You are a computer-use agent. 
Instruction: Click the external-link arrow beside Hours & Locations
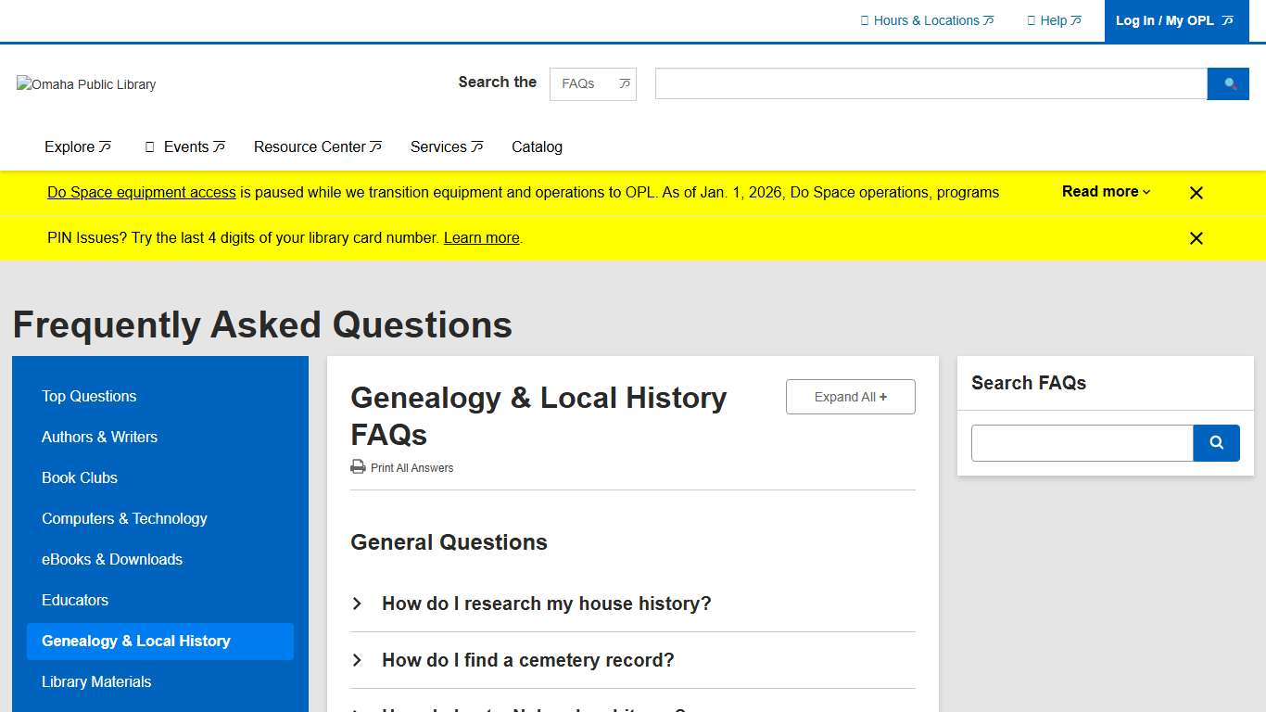[x=989, y=19]
